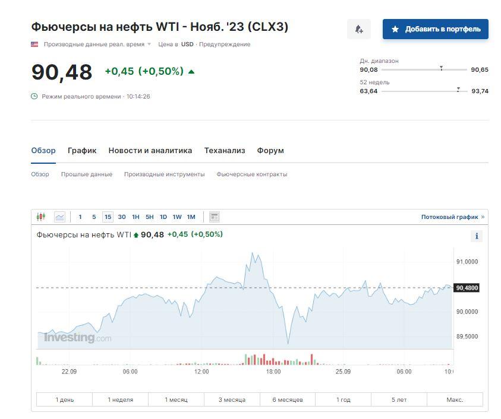501x419 pixels.
Task: Click the 52-week low value 63,64
Action: [368, 91]
